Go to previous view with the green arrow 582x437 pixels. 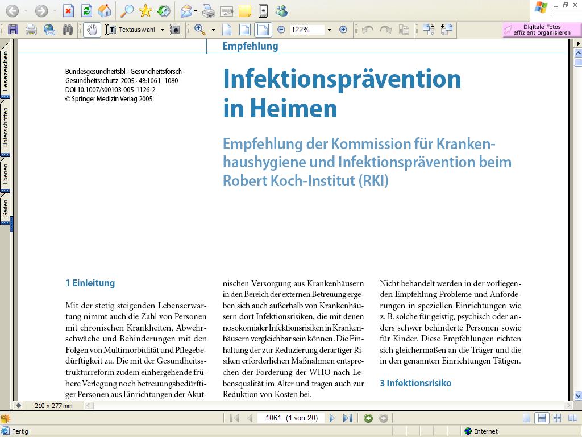coord(368,418)
